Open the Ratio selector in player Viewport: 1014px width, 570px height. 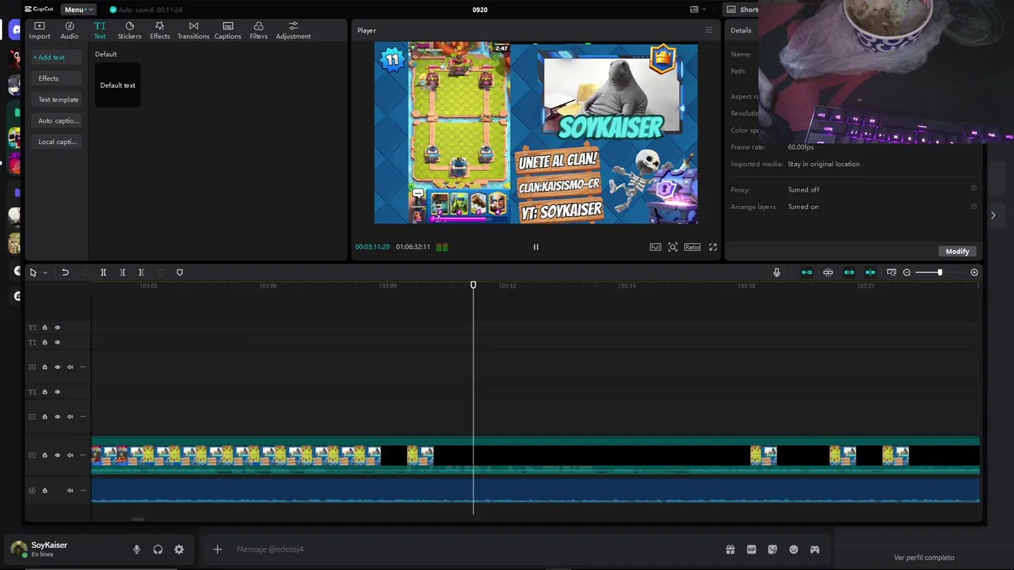692,247
